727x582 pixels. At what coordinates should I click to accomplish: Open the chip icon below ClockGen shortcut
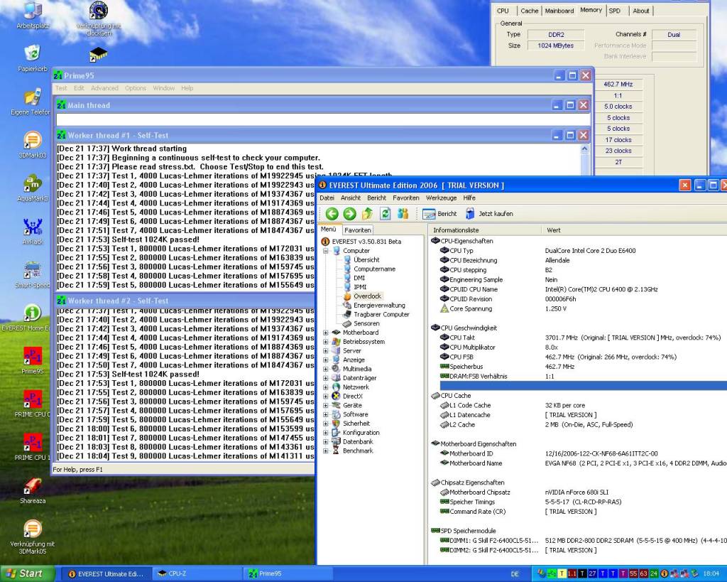(98, 54)
